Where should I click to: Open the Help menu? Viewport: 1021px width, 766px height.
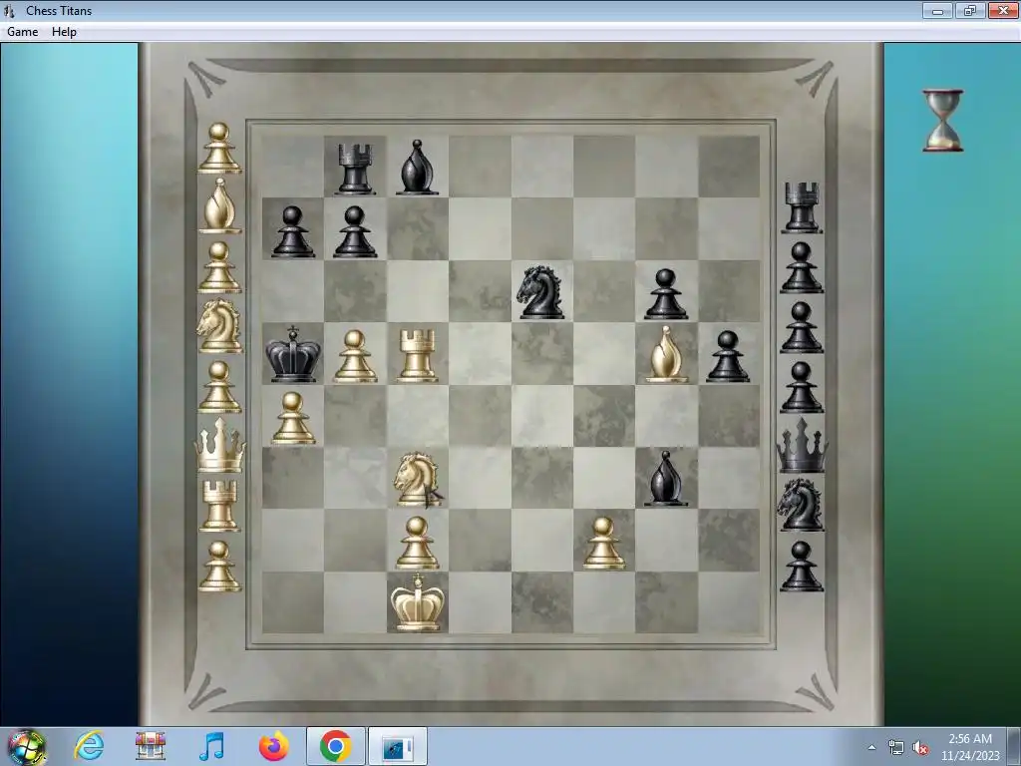click(x=64, y=32)
